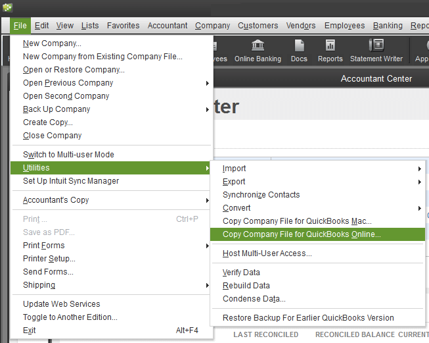Expand the Open Previous Company submenu arrow
Viewport: 429px width, 343px height.
pyautogui.click(x=208, y=83)
